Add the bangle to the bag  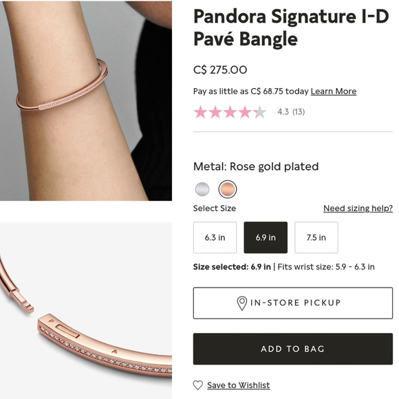(293, 349)
